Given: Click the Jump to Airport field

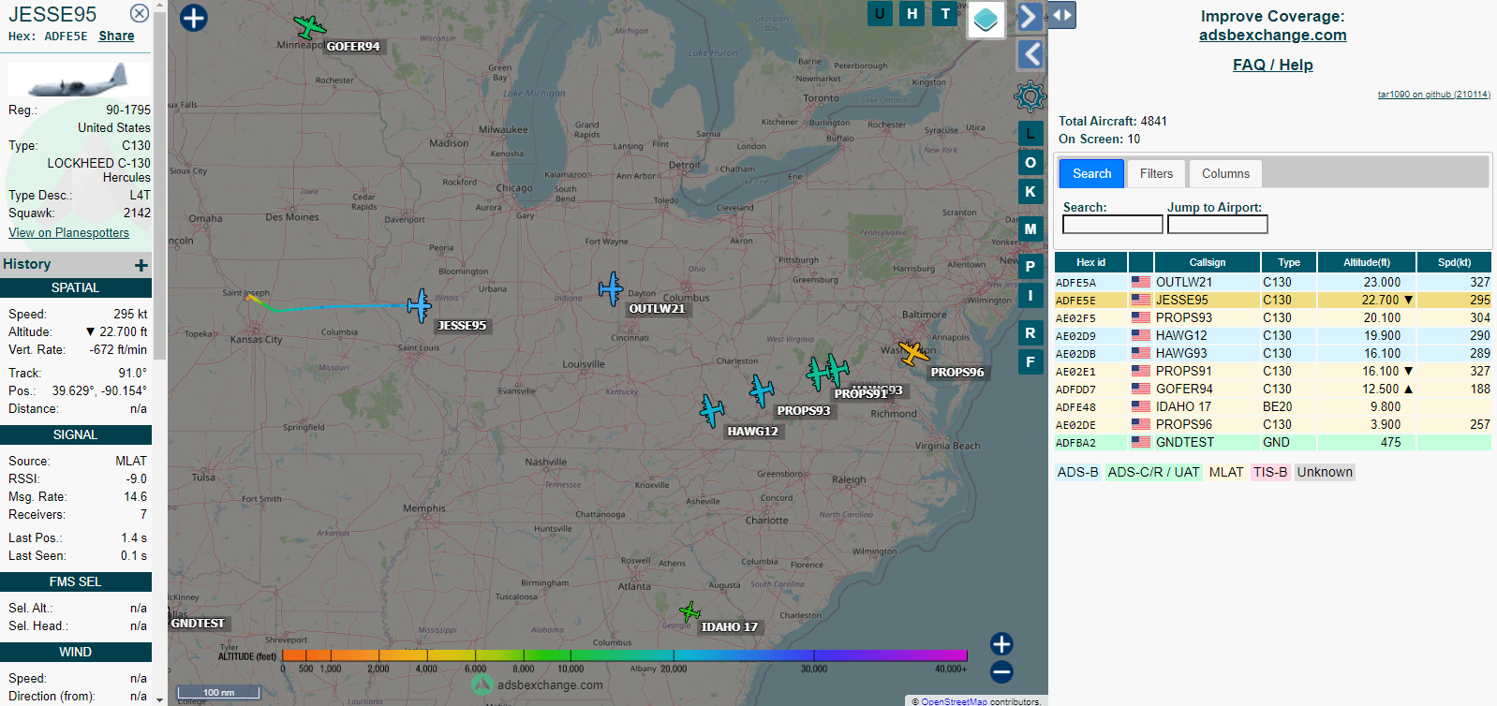Looking at the screenshot, I should click(1217, 224).
